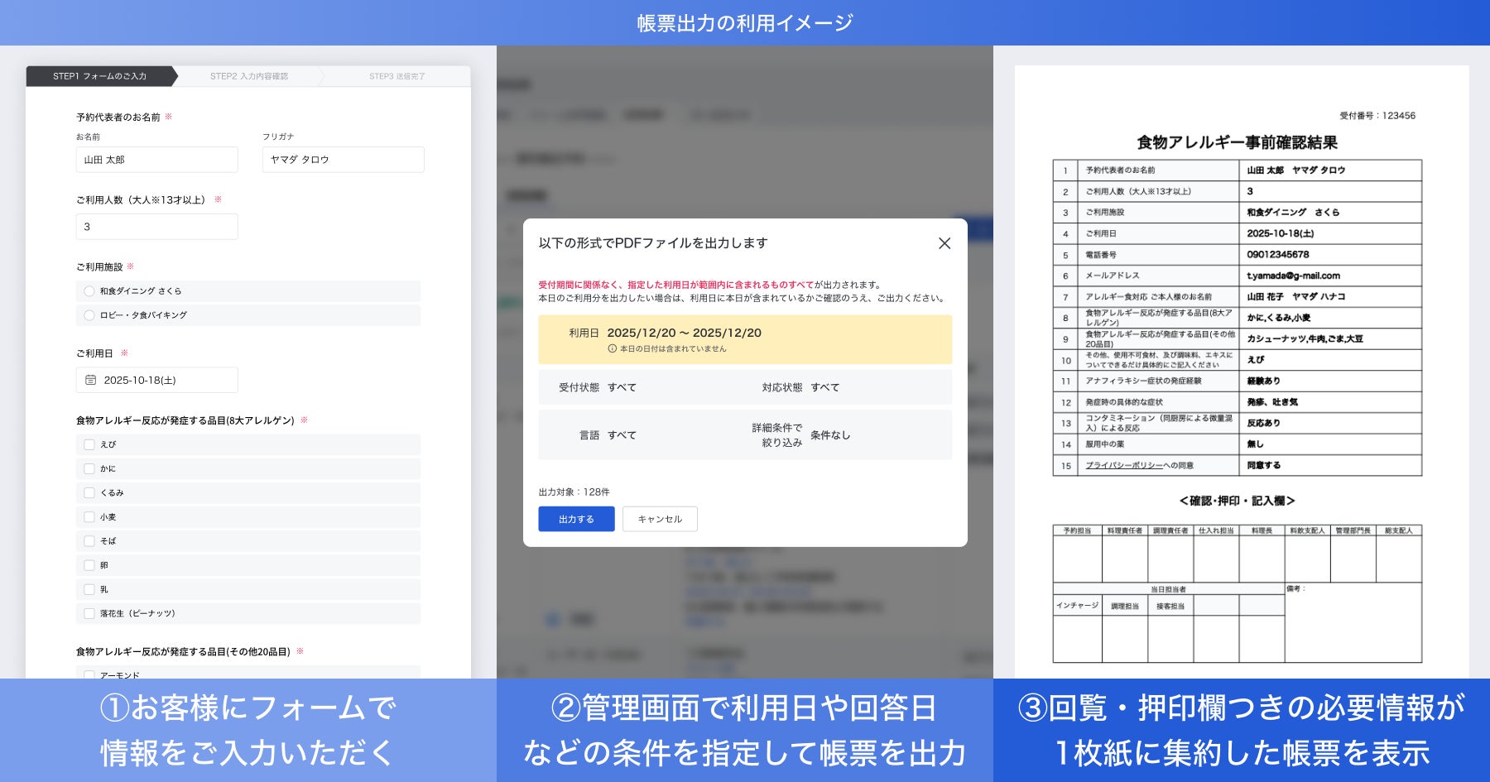Click the 詳細条件で絞り込み 条件なし value
Screen dimensions: 1490x782
(830, 435)
